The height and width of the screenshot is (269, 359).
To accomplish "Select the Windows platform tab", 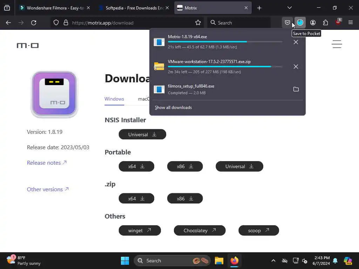I will (x=114, y=99).
